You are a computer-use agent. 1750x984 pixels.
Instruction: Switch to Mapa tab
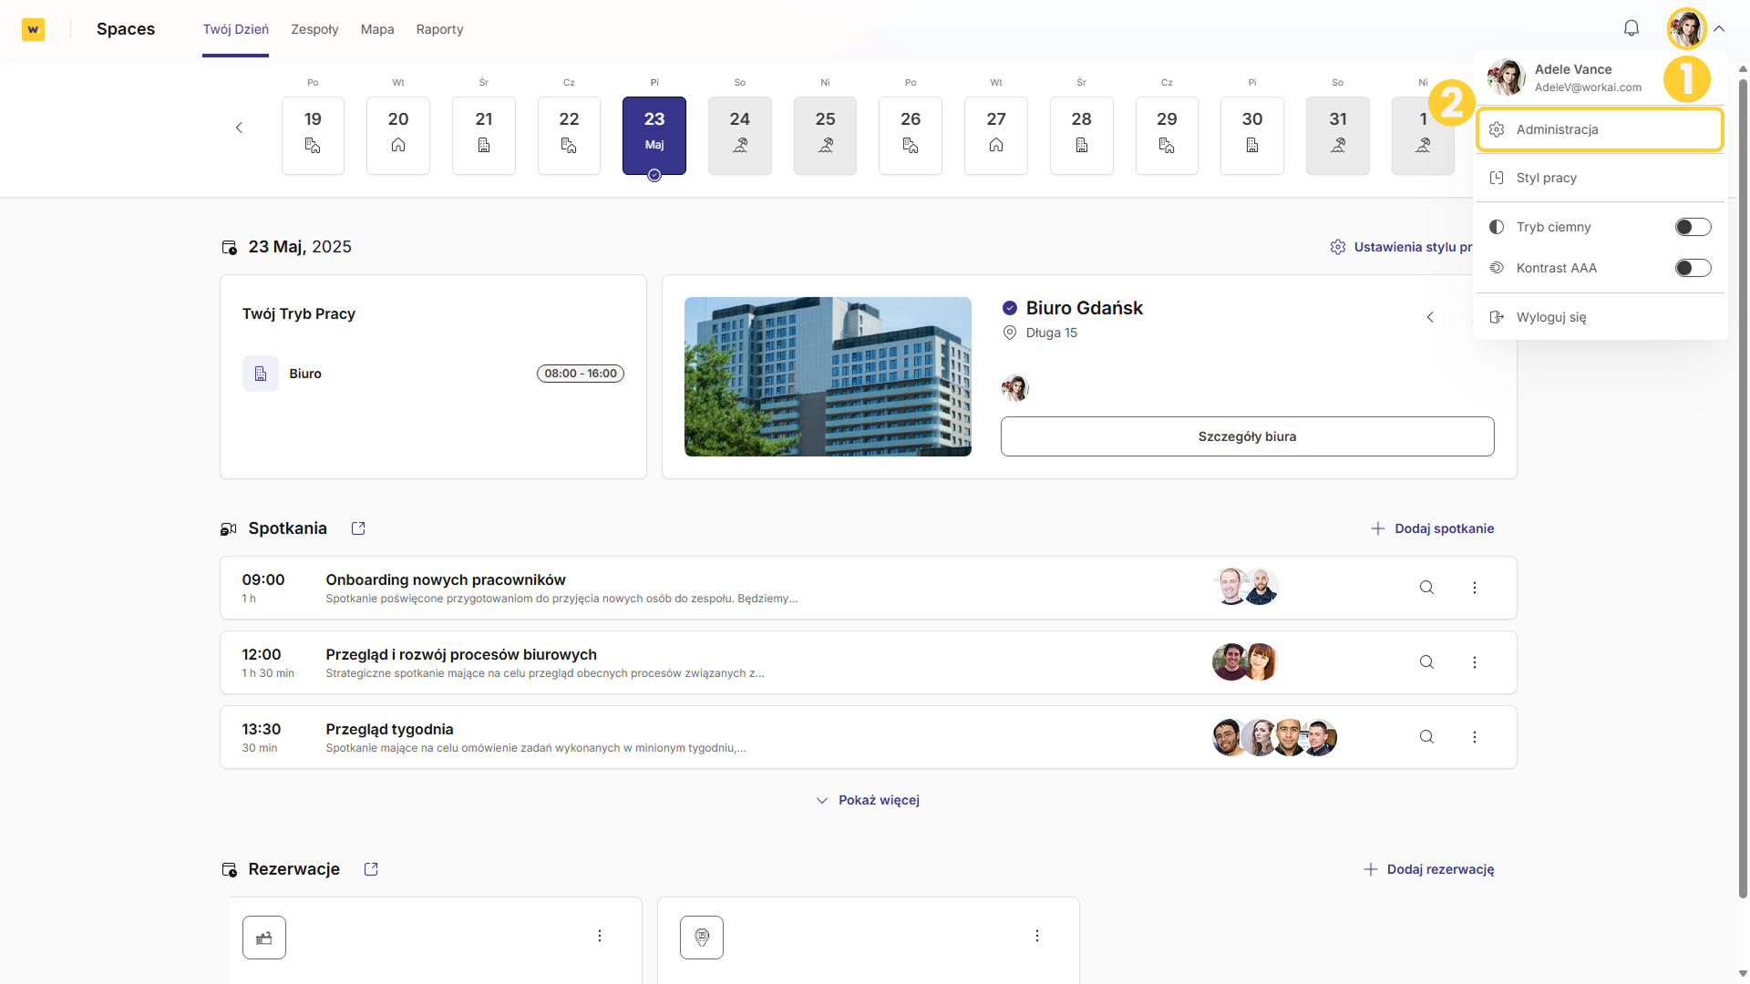(377, 29)
